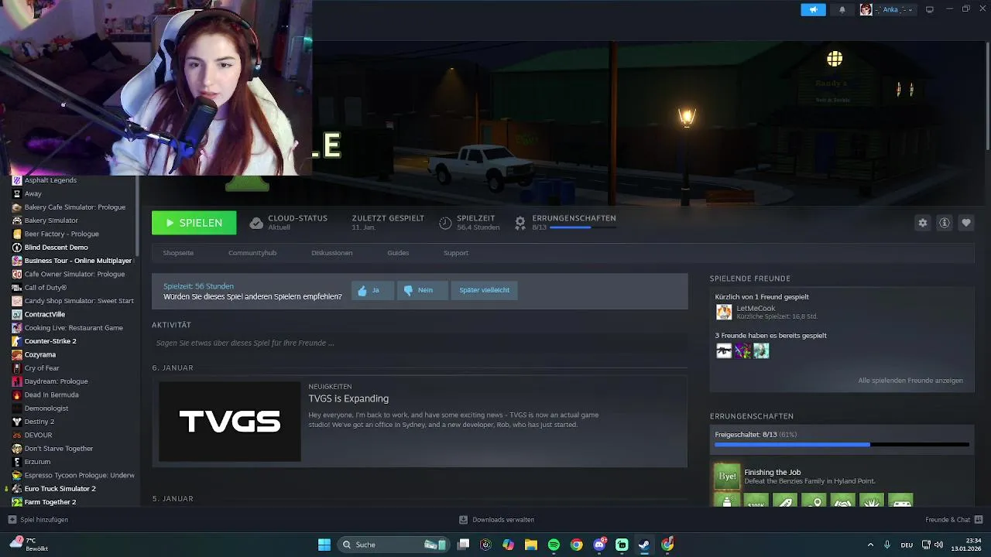Open the Finishing the Job achievement icon
This screenshot has height=557, width=991.
727,477
